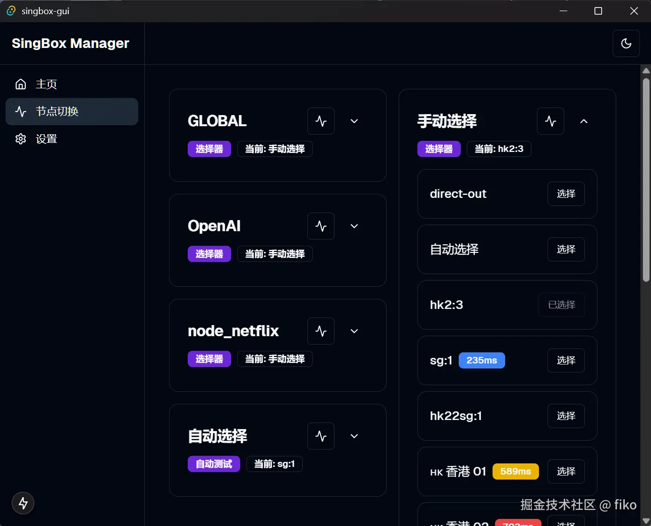The image size is (651, 526).
Task: Click the scrollbar up arrow
Action: (x=646, y=70)
